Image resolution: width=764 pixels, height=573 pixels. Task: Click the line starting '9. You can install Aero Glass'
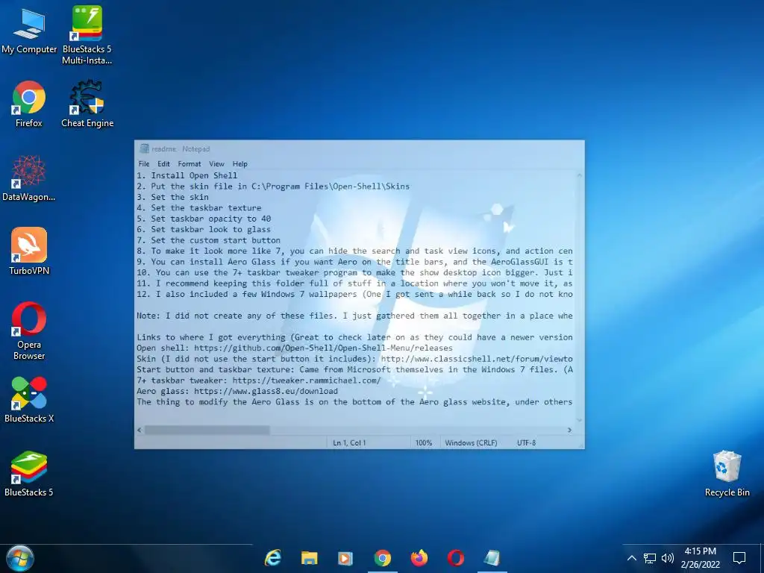pos(354,262)
